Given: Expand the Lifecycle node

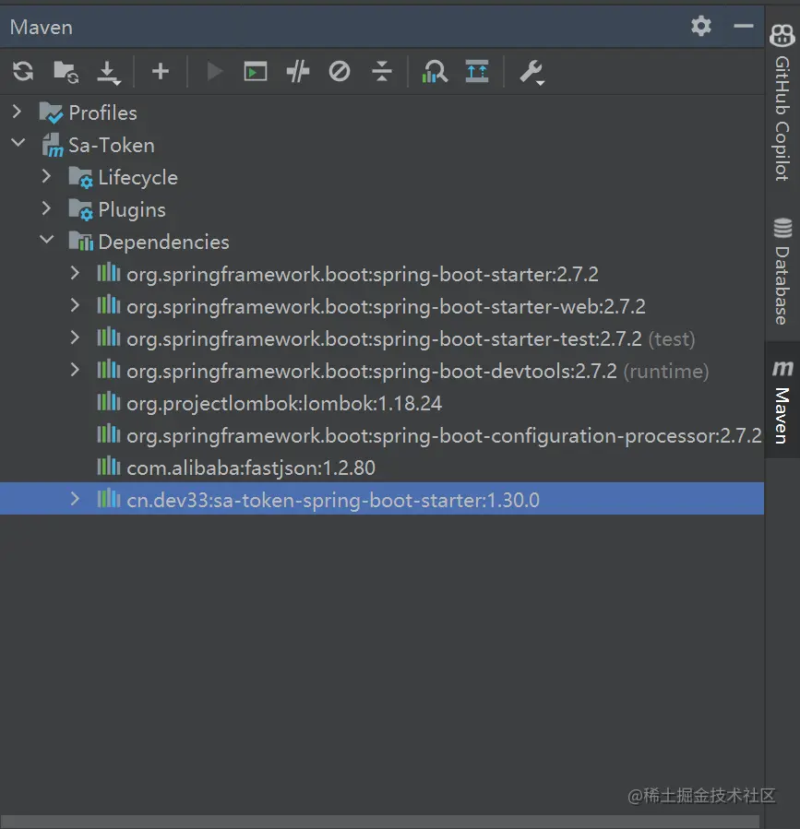Looking at the screenshot, I should pyautogui.click(x=46, y=176).
